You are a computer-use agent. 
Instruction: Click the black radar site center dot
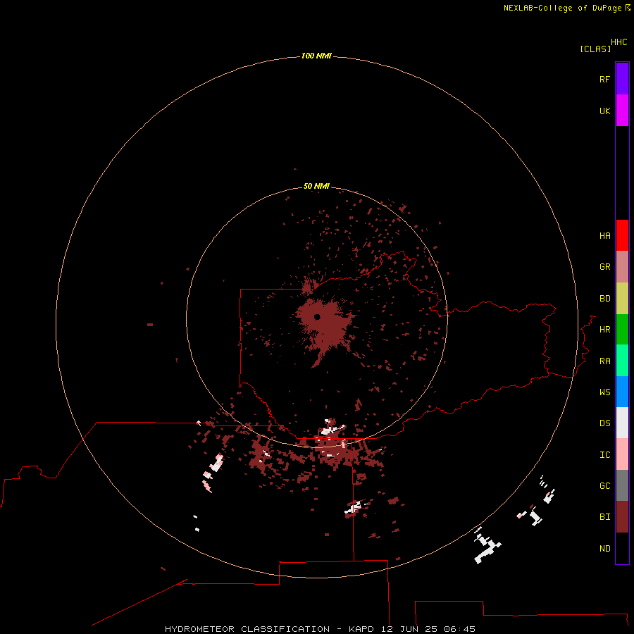317,316
